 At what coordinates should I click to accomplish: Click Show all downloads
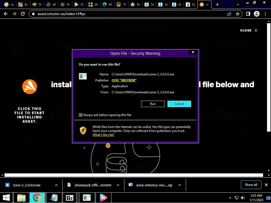(x=251, y=185)
